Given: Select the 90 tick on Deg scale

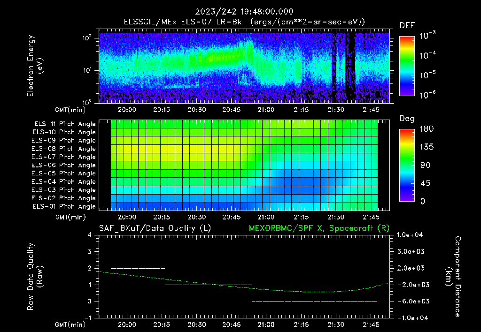Looking at the screenshot, I should [x=425, y=166].
